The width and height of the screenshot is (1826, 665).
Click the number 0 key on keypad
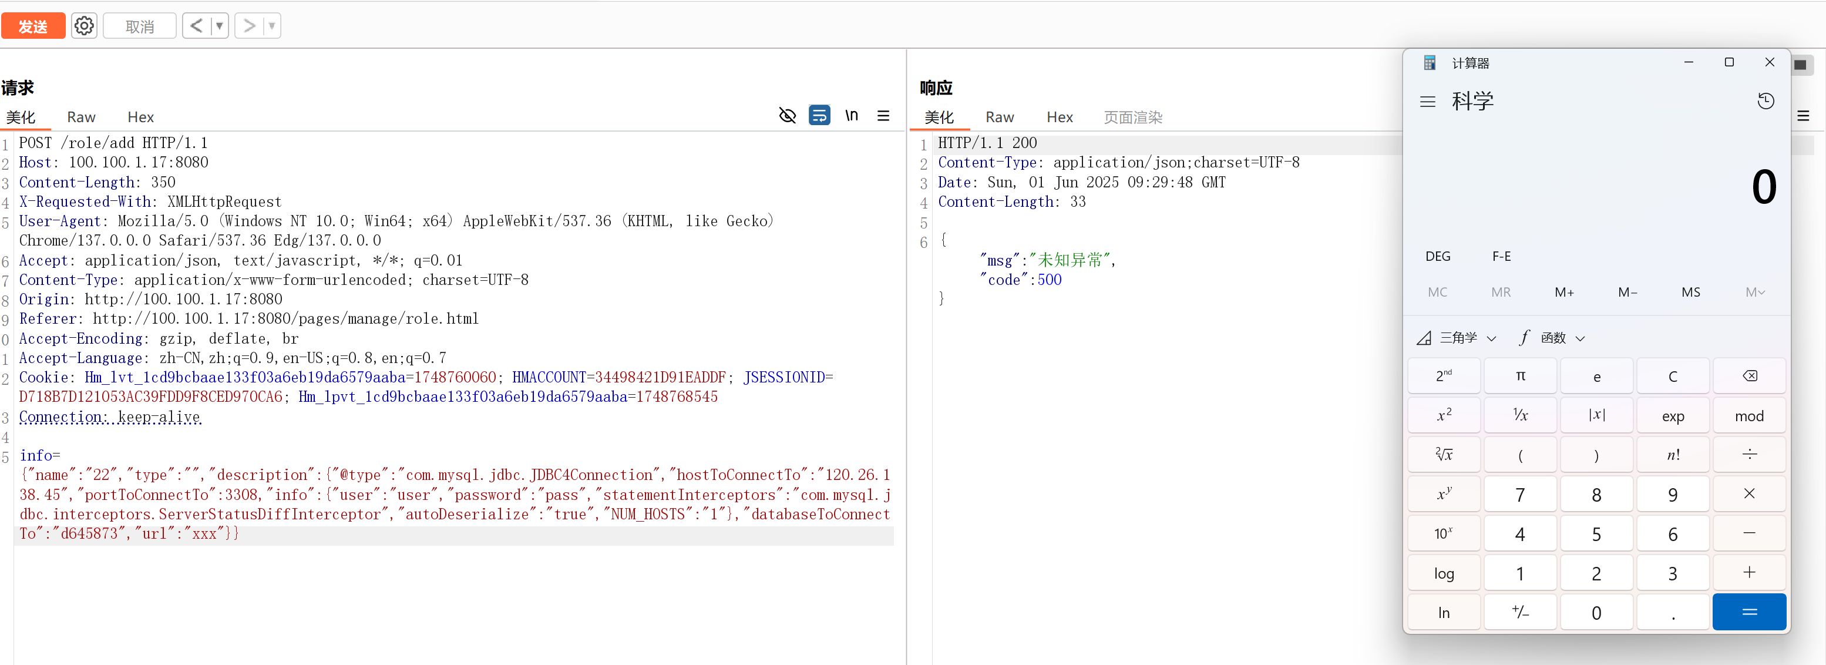[x=1596, y=612]
